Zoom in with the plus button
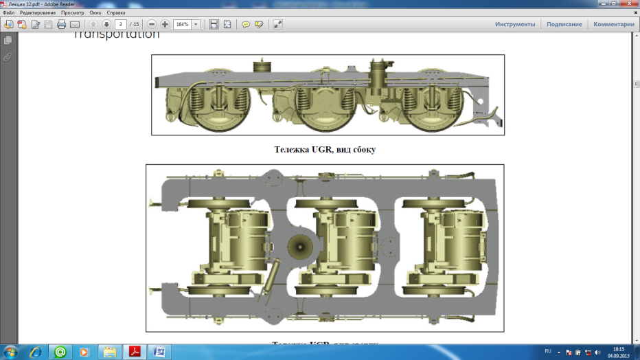Screen dimensions: 640x360 click(x=165, y=25)
